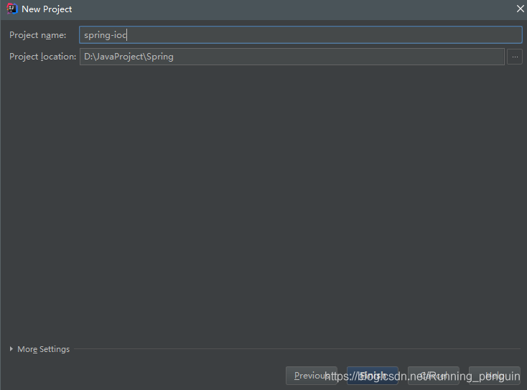The width and height of the screenshot is (527, 390).
Task: Click the Project location path field
Action: pos(292,57)
